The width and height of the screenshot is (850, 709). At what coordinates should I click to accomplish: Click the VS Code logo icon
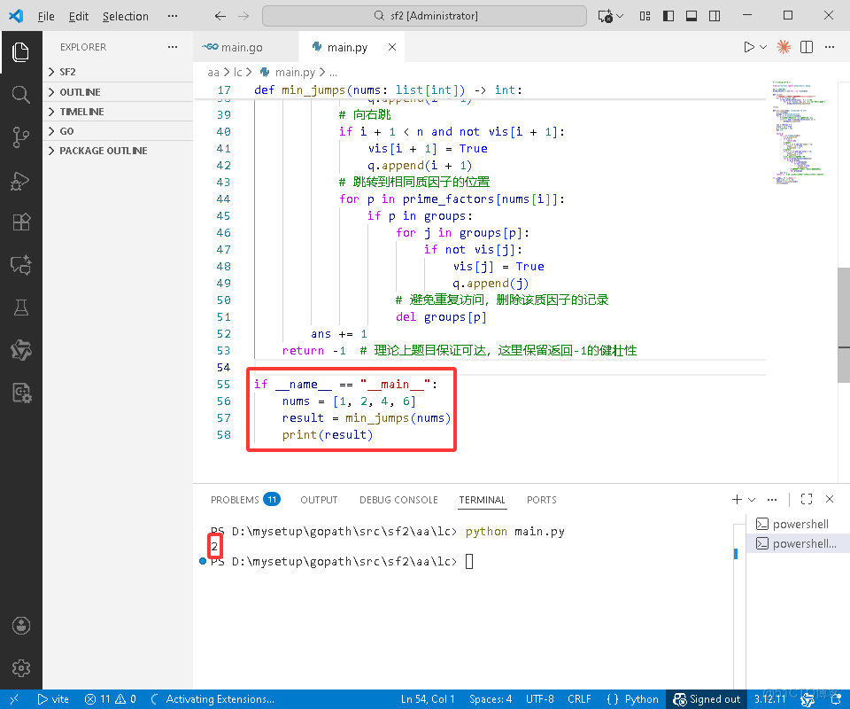point(16,16)
